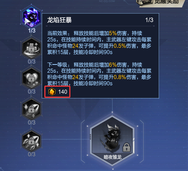
Task: Click the locked hearts skill icon
Action: coord(32,78)
